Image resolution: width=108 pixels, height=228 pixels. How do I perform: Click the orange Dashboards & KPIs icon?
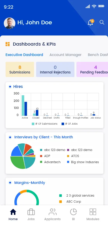[8, 44]
